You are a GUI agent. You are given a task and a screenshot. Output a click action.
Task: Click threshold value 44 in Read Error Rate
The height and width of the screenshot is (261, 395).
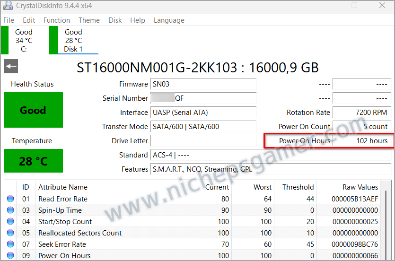click(310, 199)
